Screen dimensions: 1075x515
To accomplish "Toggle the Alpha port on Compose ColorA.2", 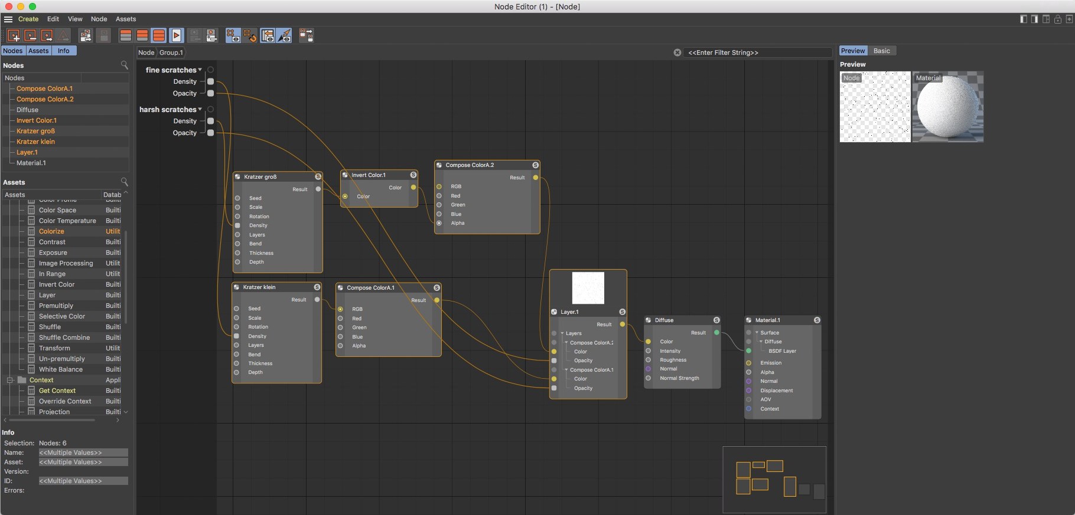I will [439, 223].
